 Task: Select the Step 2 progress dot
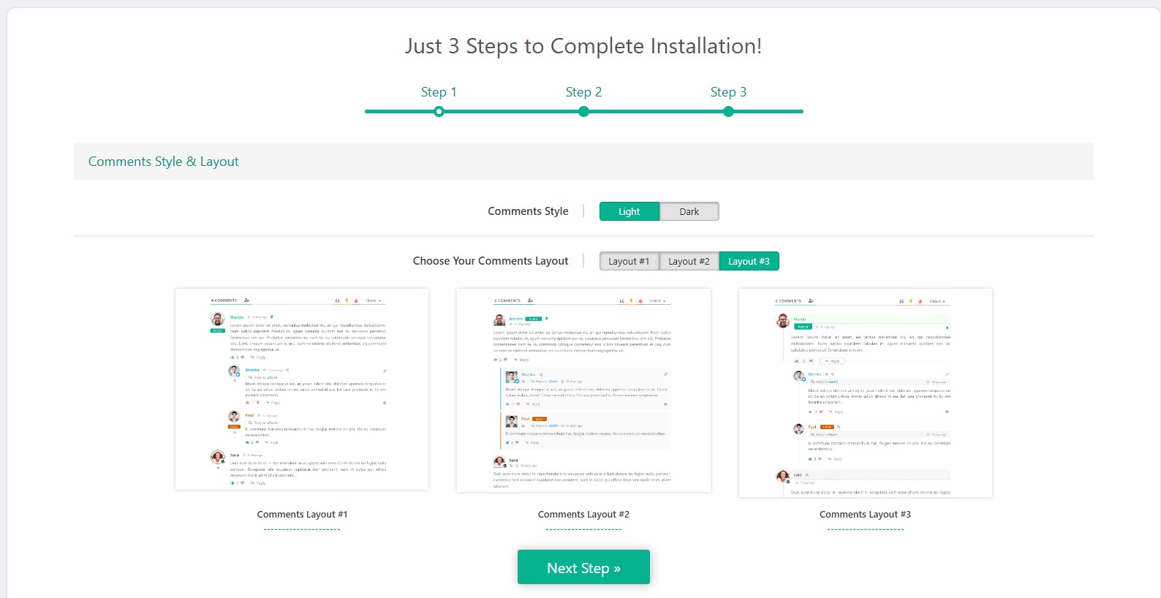coord(583,112)
